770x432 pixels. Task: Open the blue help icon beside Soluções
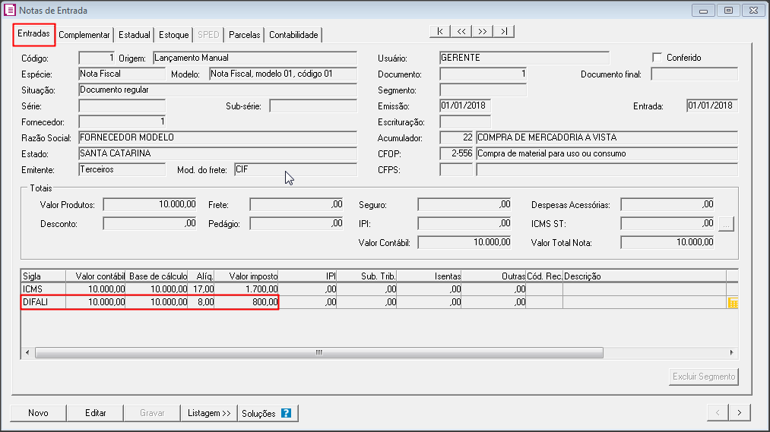pos(286,413)
